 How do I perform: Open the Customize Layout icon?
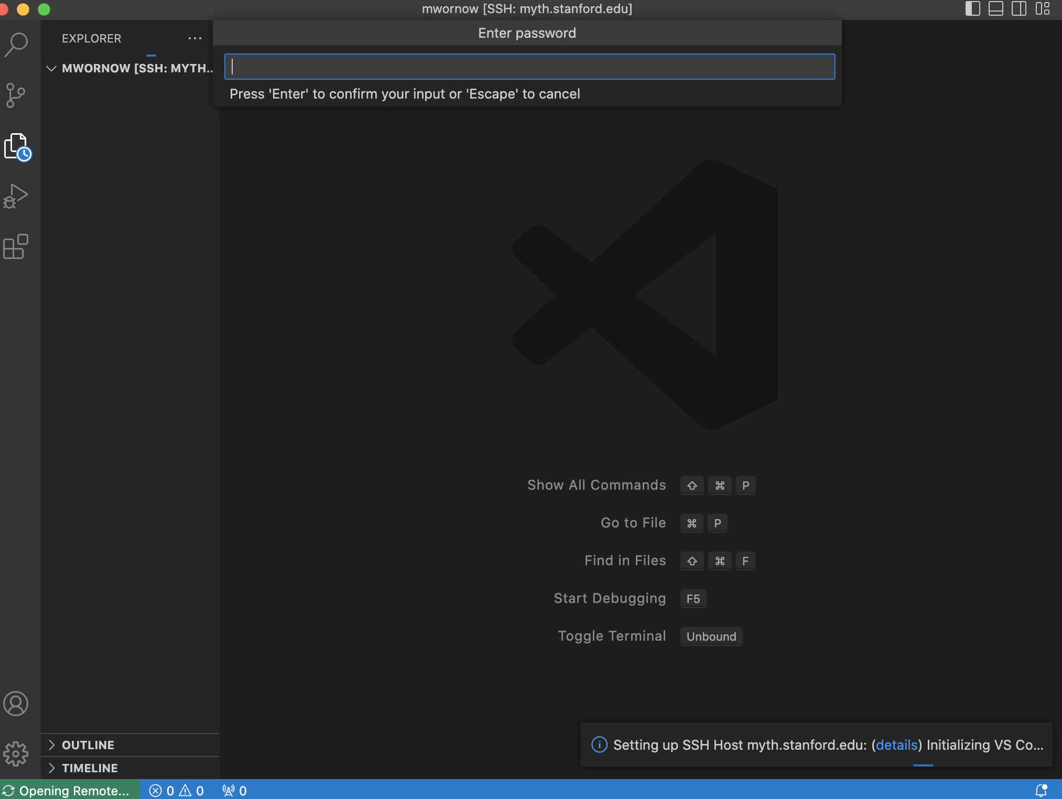coord(1042,9)
